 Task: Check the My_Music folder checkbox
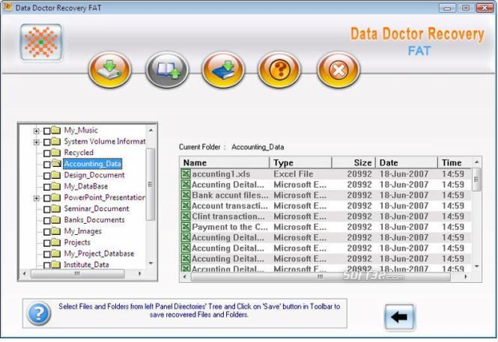46,131
